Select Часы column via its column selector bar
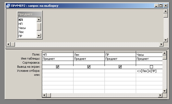The height and width of the screenshot is (104, 172). click(149, 52)
